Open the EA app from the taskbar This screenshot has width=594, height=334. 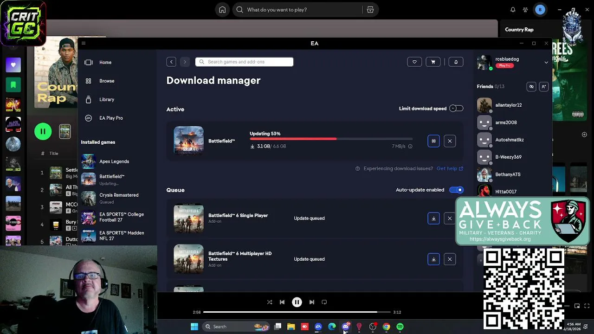coord(318,327)
